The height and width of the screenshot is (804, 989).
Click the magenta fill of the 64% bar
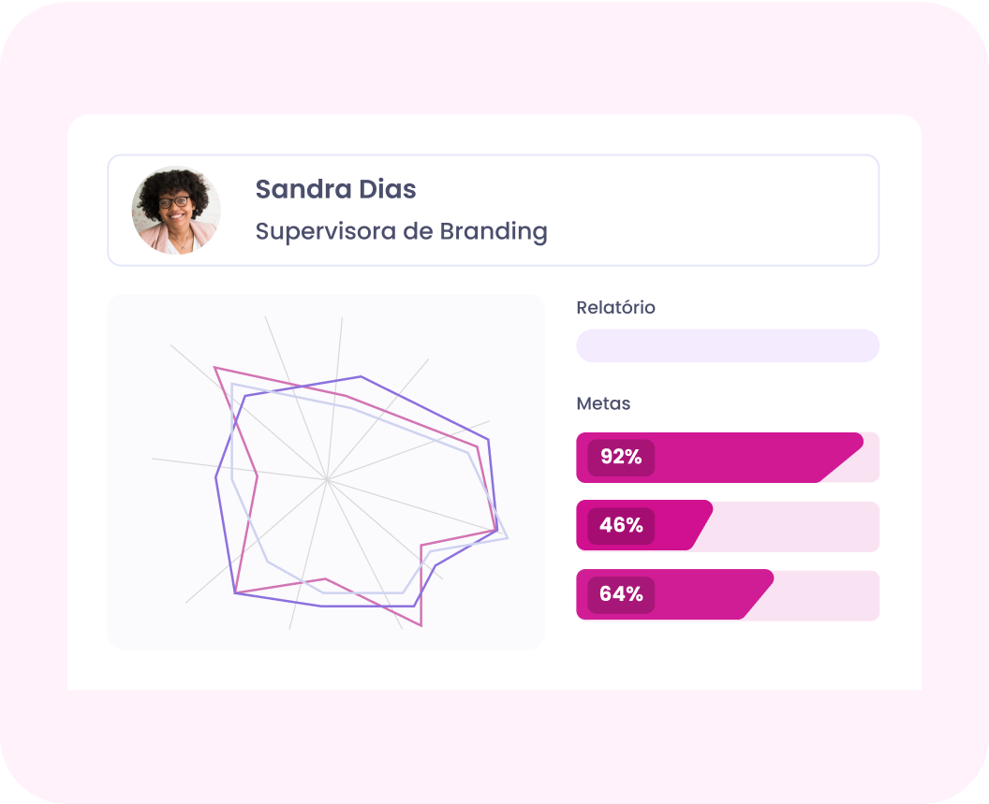point(702,594)
